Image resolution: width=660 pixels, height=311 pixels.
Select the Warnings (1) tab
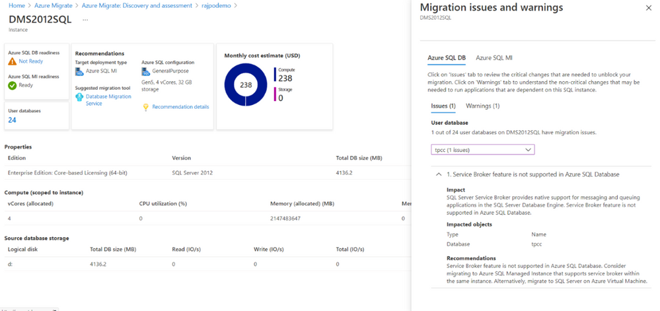(482, 106)
